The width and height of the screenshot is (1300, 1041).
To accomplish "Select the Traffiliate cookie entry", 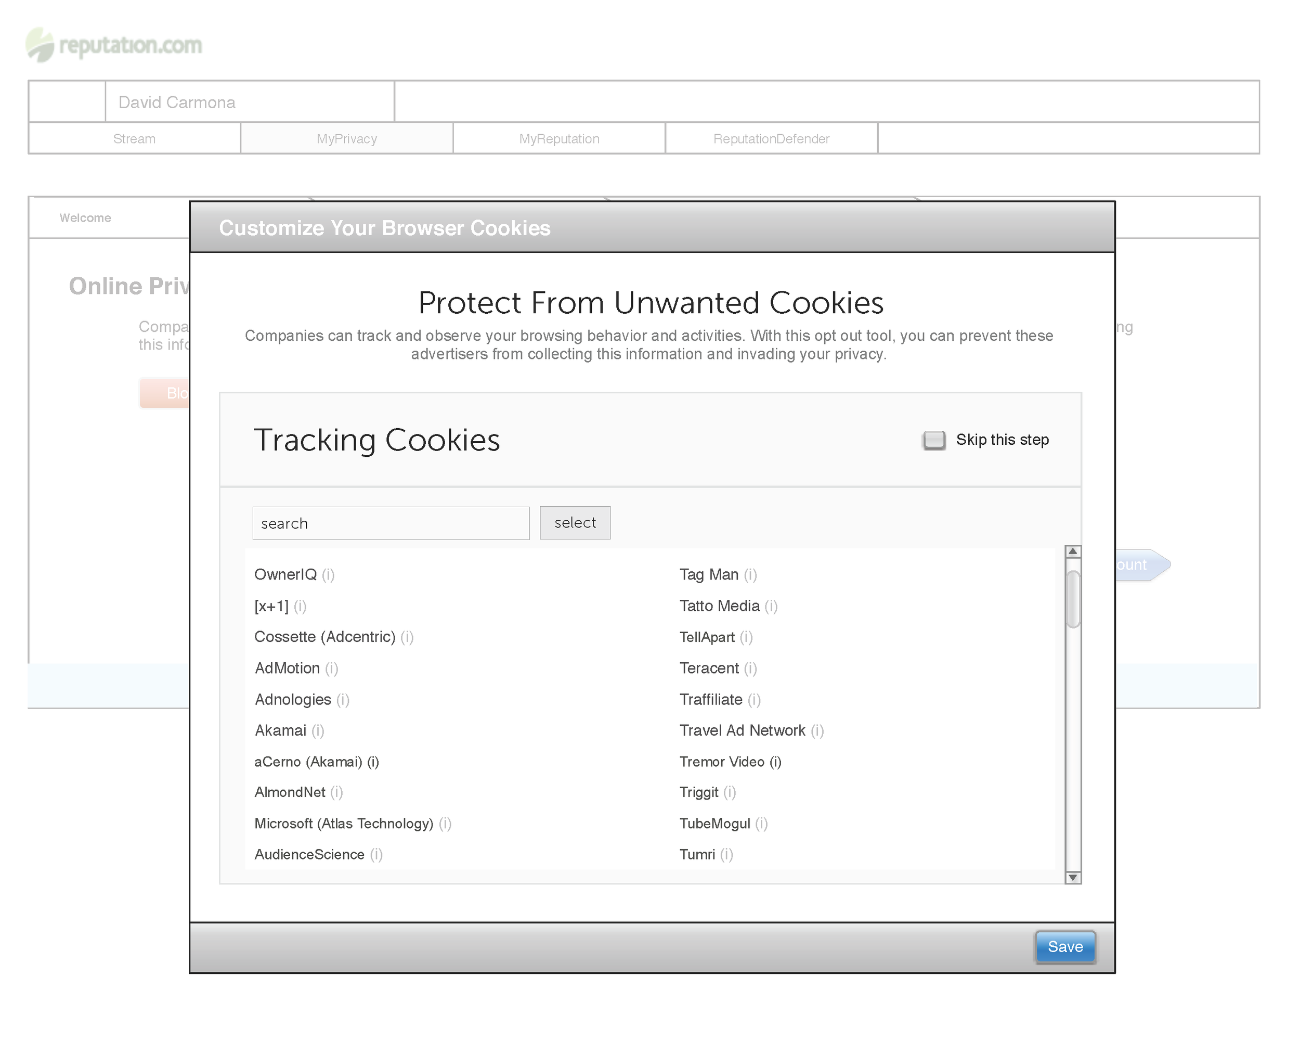I will point(711,700).
